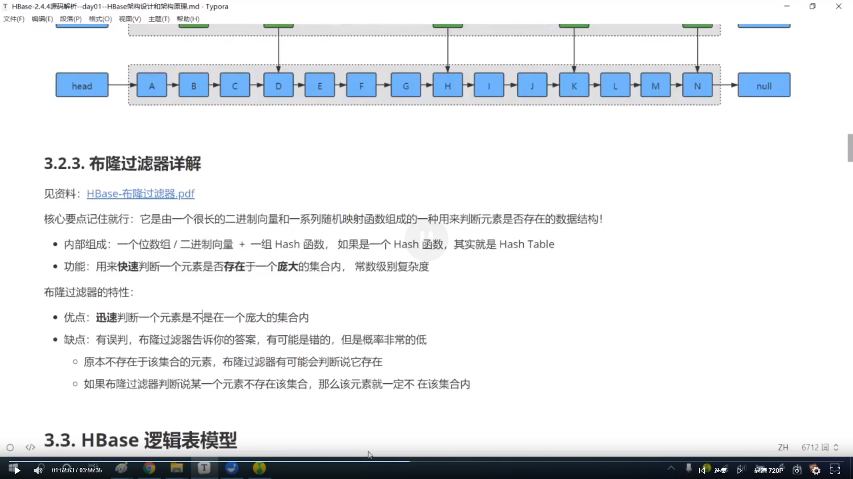This screenshot has height=479, width=853.
Task: Open the HBase-布隆过滤器.pdf link
Action: click(x=140, y=194)
